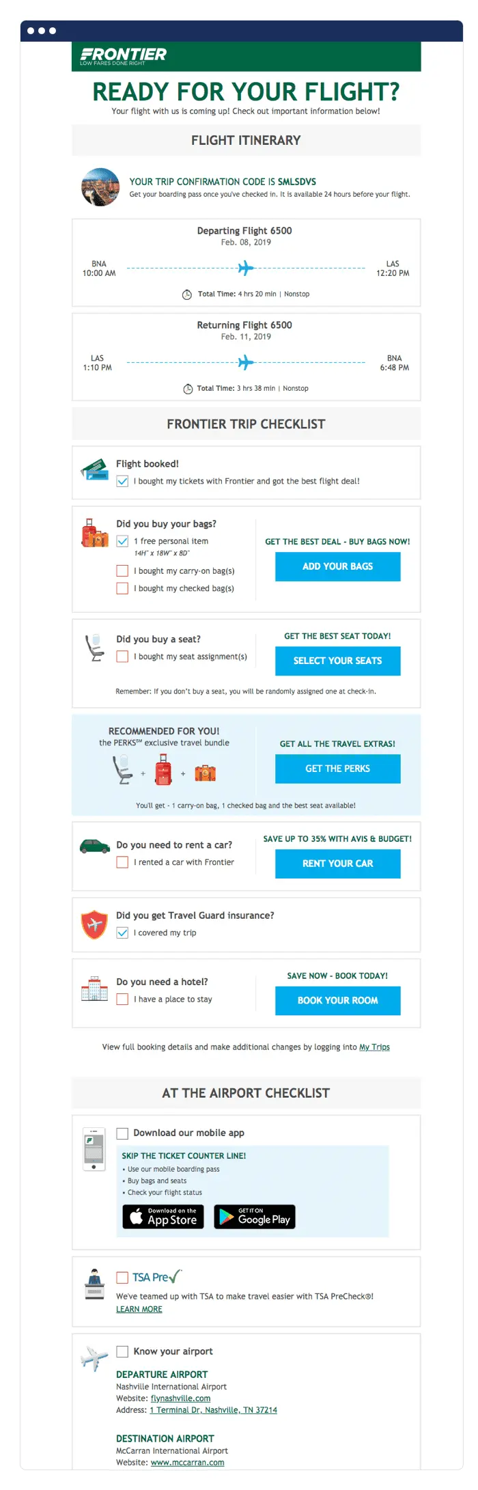
Task: Follow the TSA PreCheck LEARN MORE link
Action: (x=139, y=1309)
